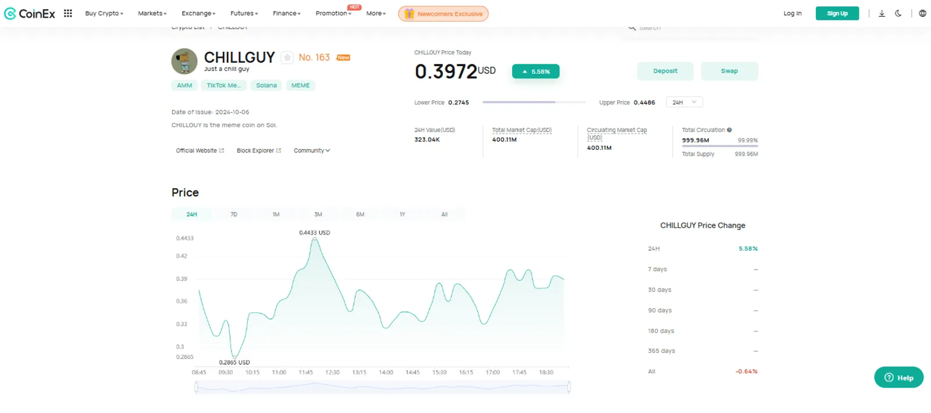
Task: Click the Total Circulation info icon
Action: tap(729, 130)
